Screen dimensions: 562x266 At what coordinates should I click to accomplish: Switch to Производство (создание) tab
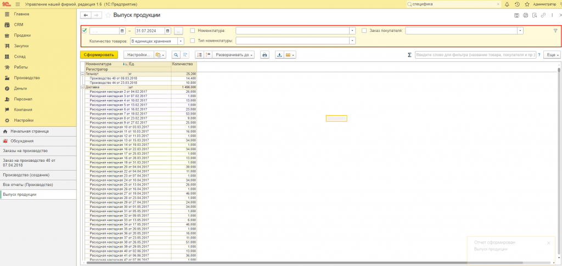click(x=38, y=175)
